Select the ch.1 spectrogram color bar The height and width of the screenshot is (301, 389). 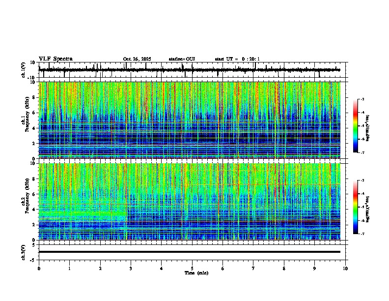point(356,126)
